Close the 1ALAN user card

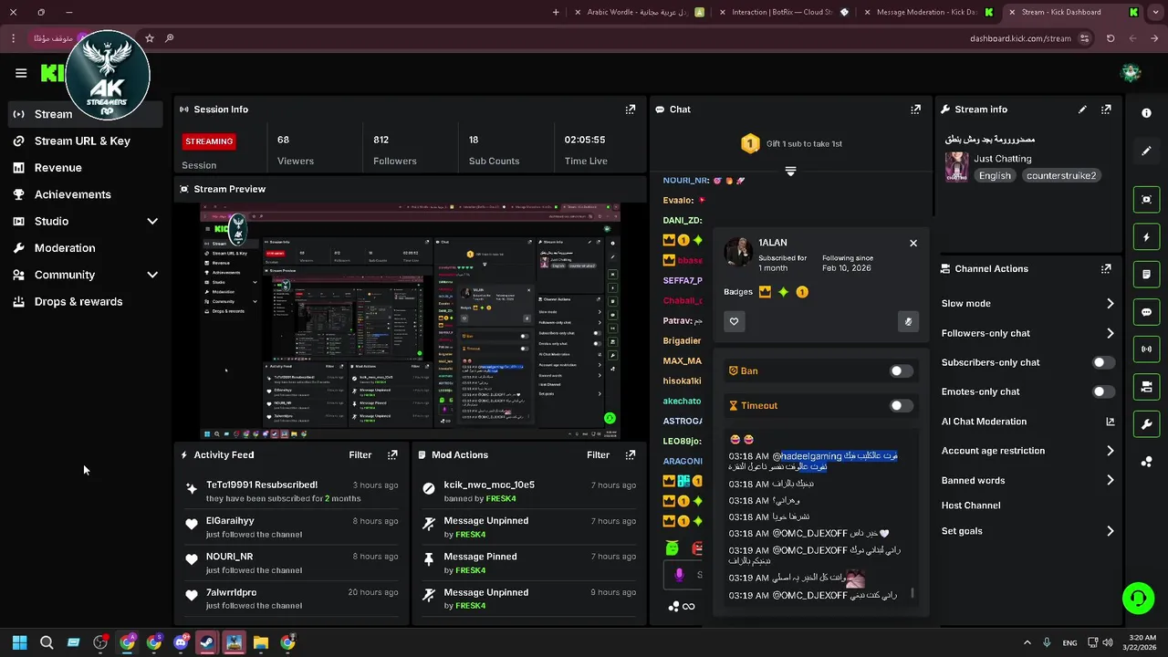pos(912,243)
